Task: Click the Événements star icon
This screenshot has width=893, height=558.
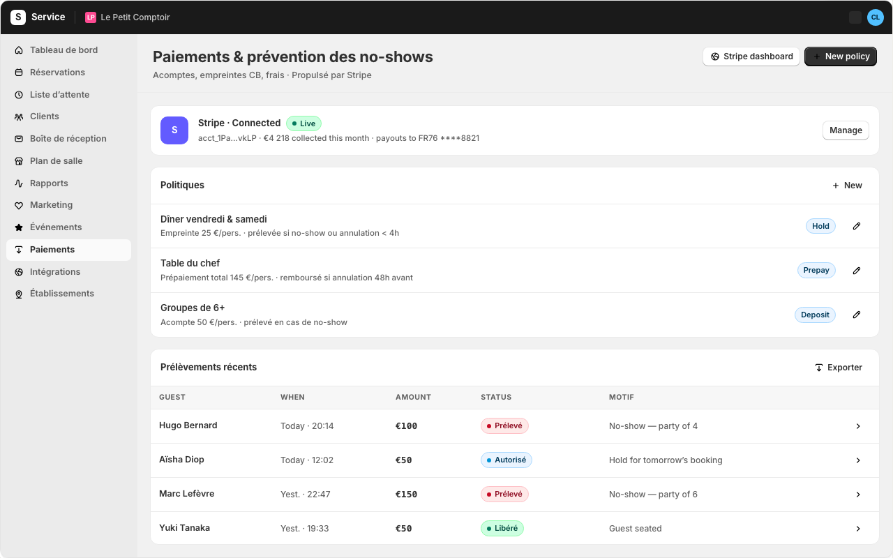Action: tap(19, 227)
